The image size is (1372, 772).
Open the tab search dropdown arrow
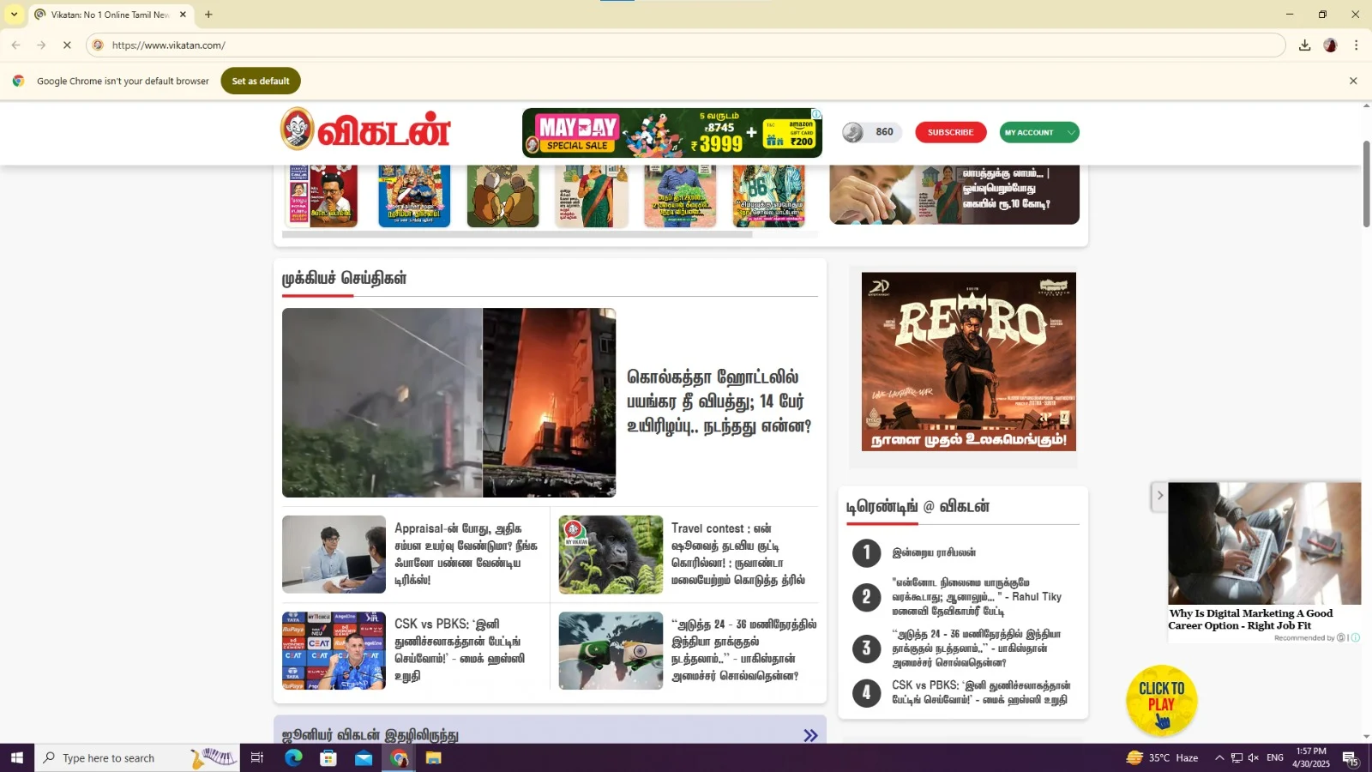15,15
